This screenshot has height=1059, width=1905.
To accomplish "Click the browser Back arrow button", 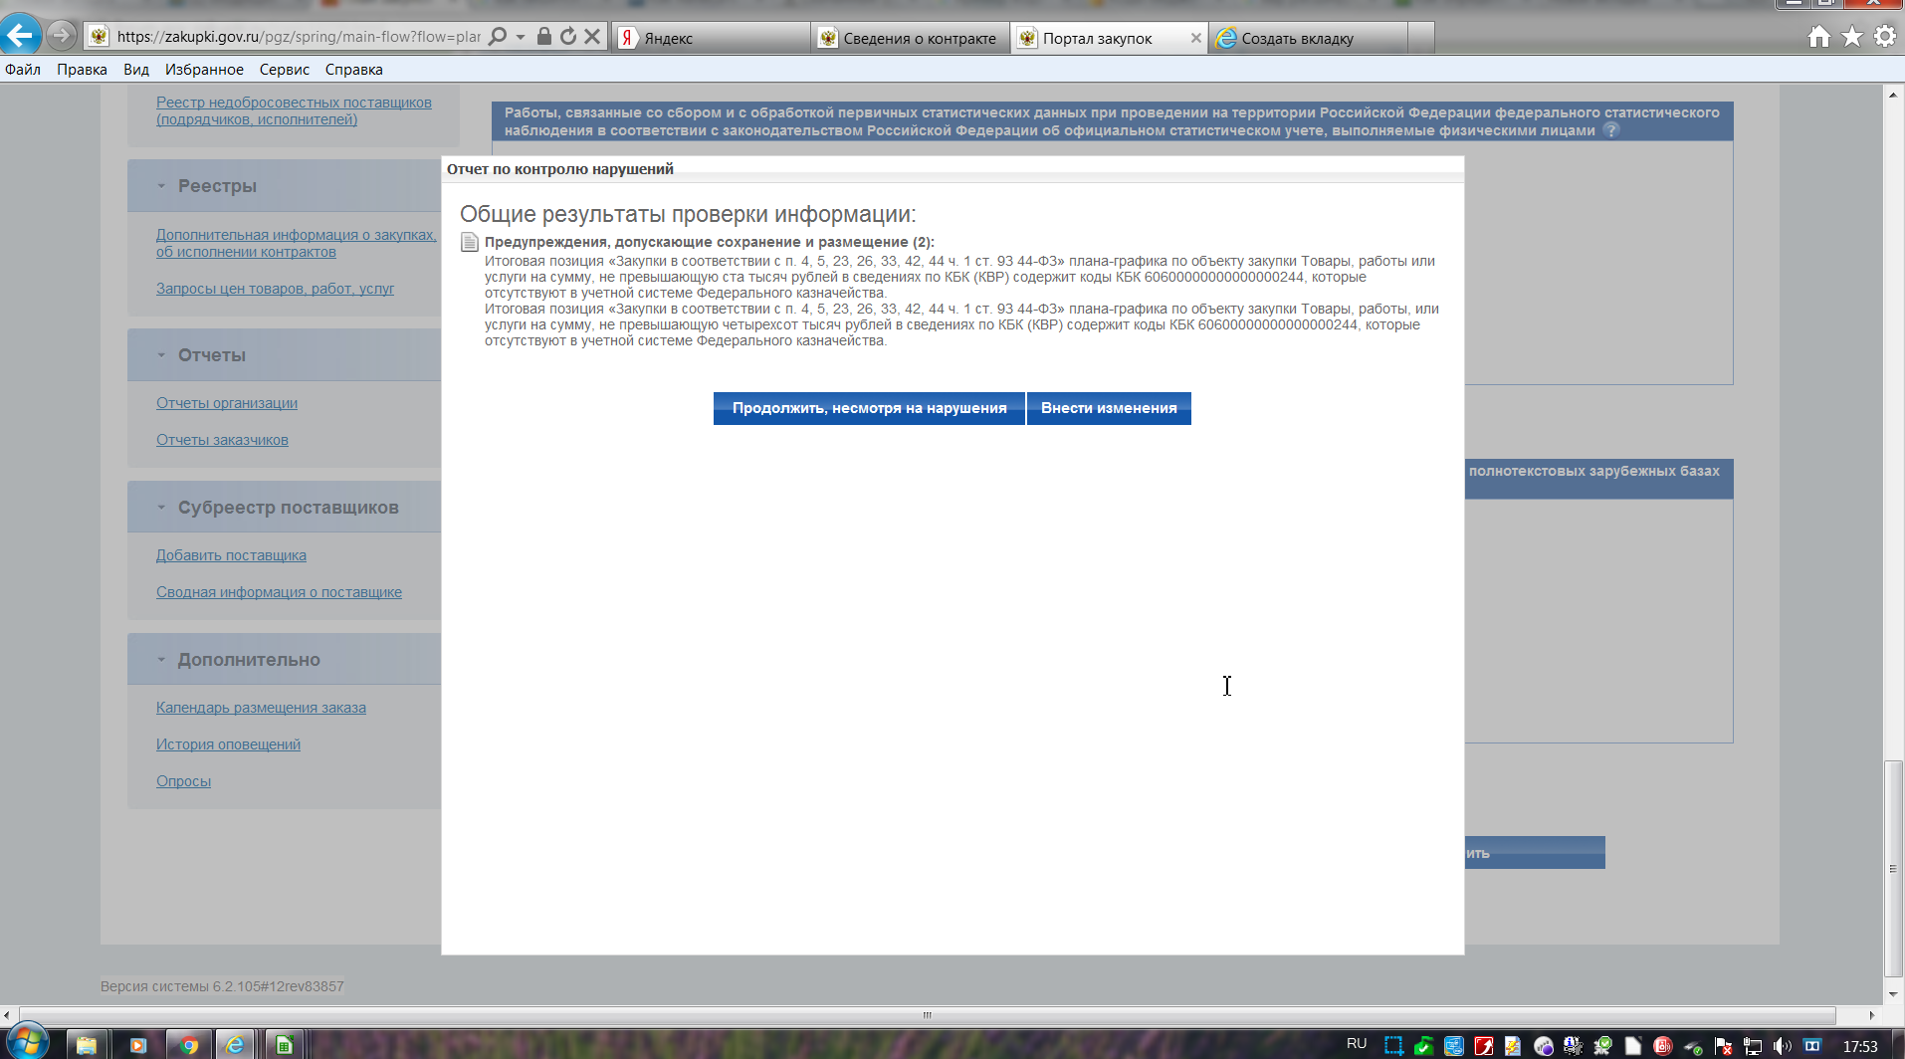I will (x=21, y=36).
